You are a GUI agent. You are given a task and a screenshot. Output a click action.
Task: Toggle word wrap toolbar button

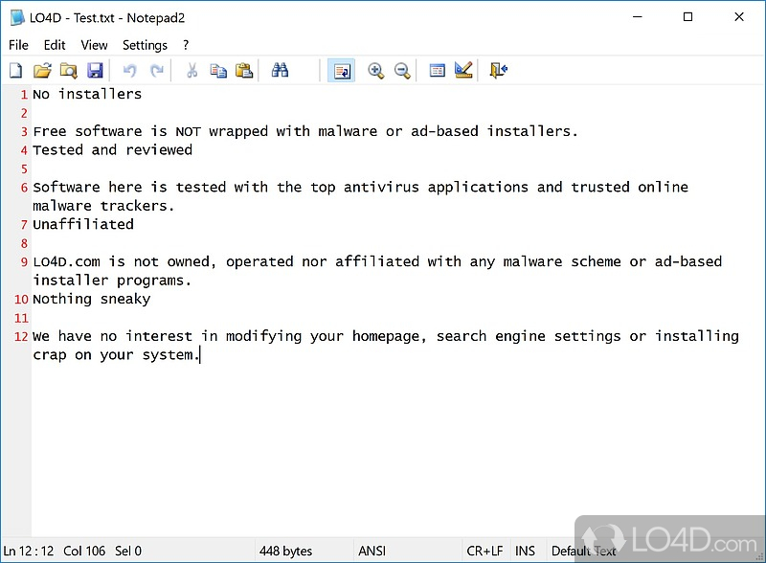(341, 71)
